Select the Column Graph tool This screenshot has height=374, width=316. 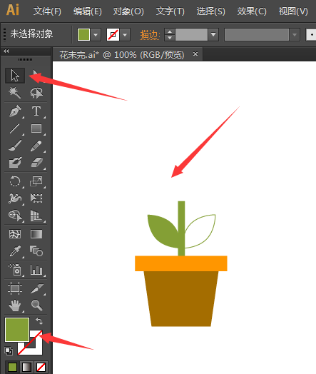click(36, 270)
